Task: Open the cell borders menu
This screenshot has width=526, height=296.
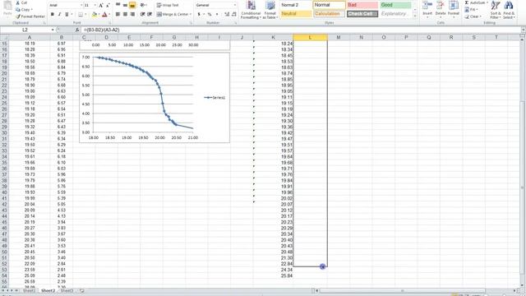Action: [81, 15]
